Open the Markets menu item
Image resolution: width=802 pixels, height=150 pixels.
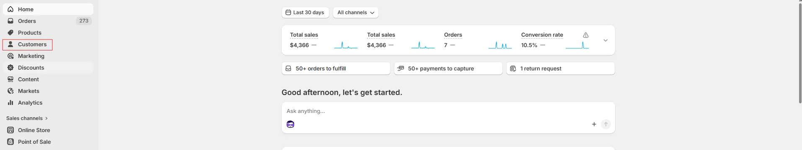click(x=48, y=91)
